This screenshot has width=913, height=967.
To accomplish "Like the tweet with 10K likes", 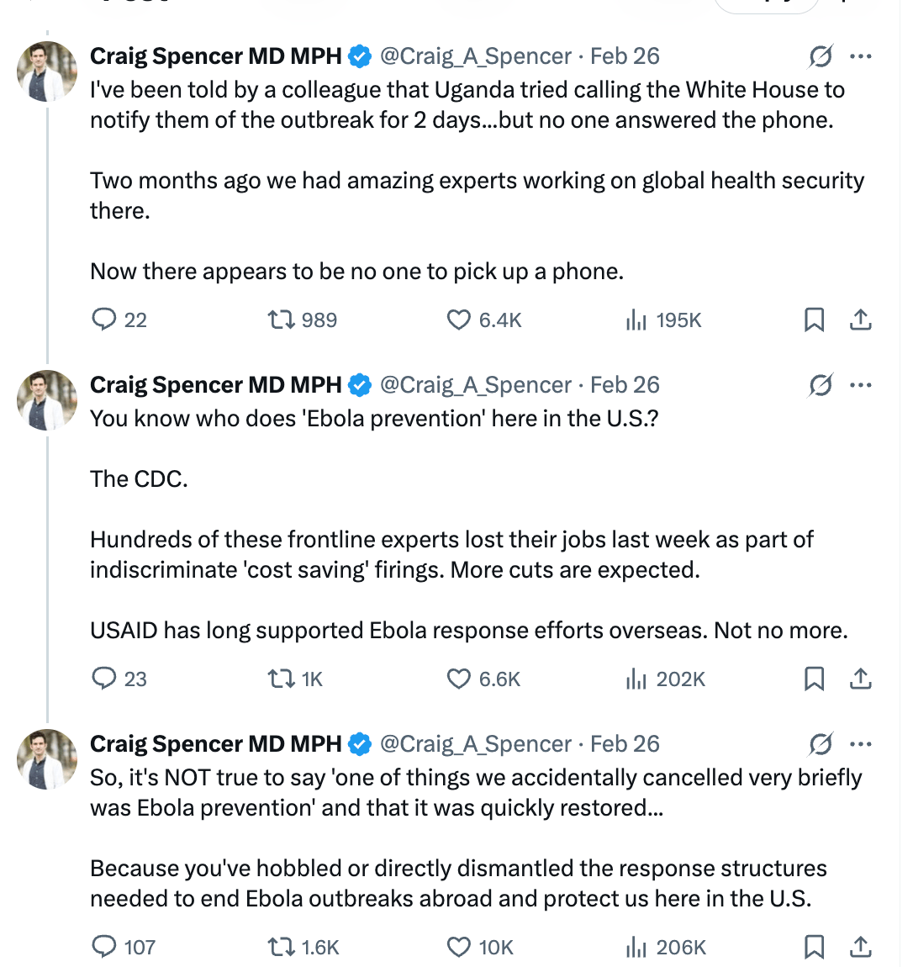I will (x=458, y=947).
